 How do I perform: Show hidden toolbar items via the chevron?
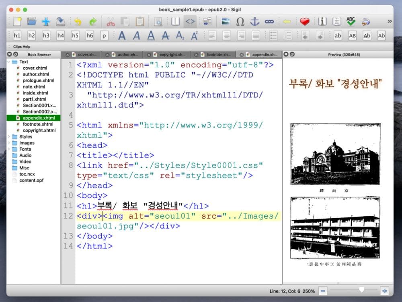tap(390, 21)
